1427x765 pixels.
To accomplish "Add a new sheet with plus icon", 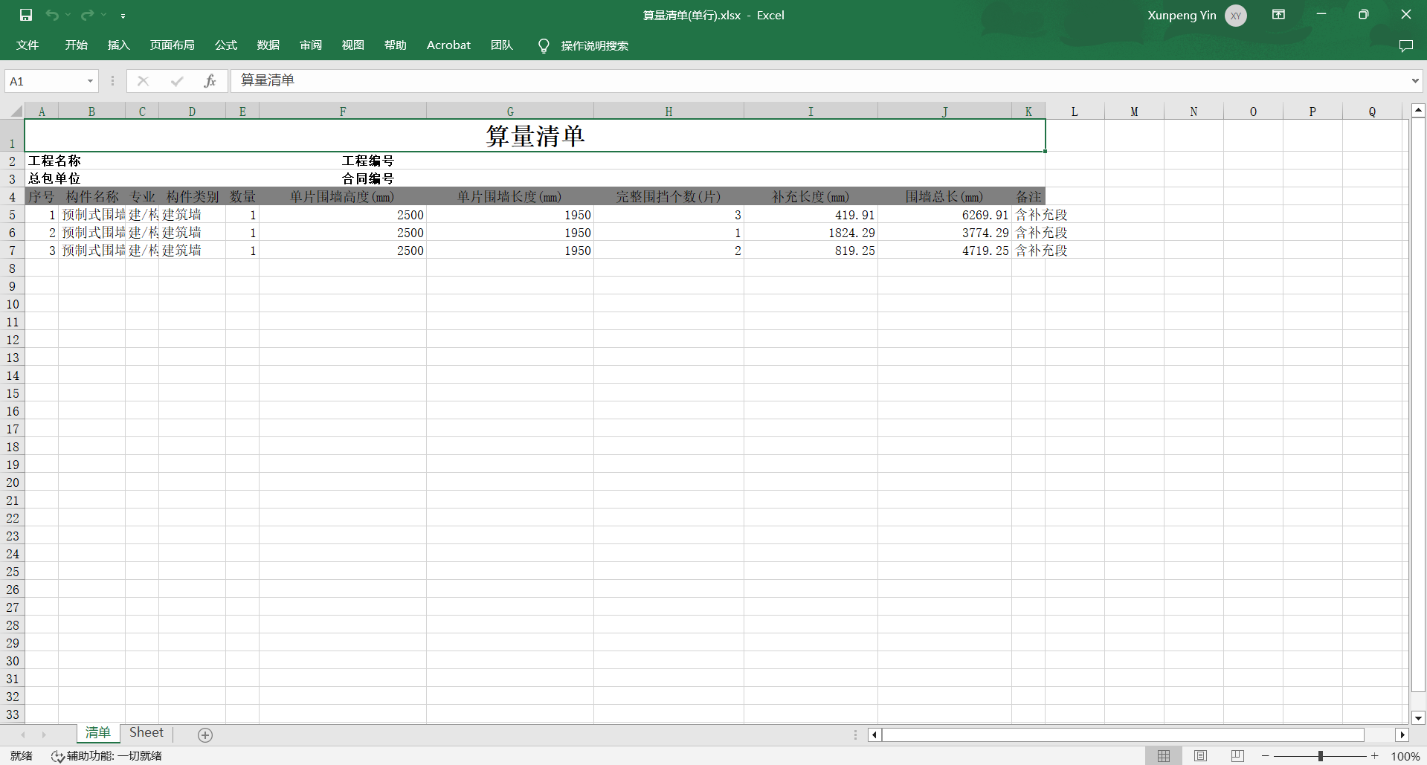I will (205, 735).
